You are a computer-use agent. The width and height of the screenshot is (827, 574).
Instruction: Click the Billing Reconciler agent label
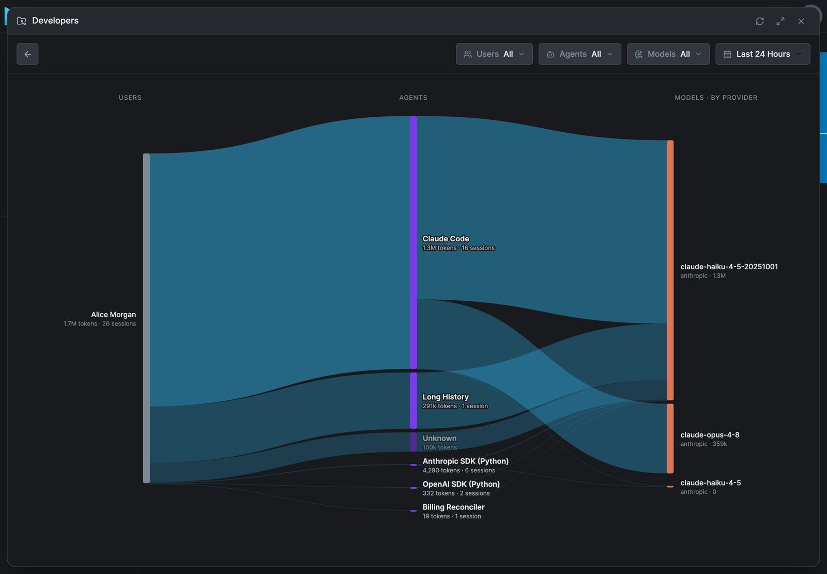(x=453, y=507)
